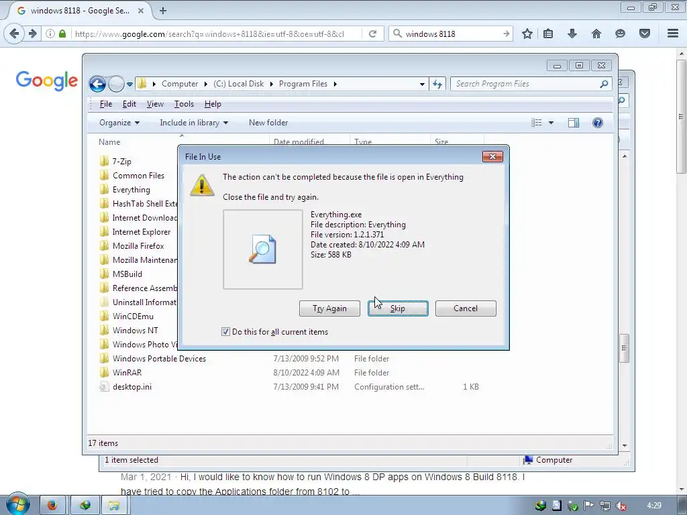Click the Everything.exe file thumbnail icon
This screenshot has height=515, width=687.
262,249
